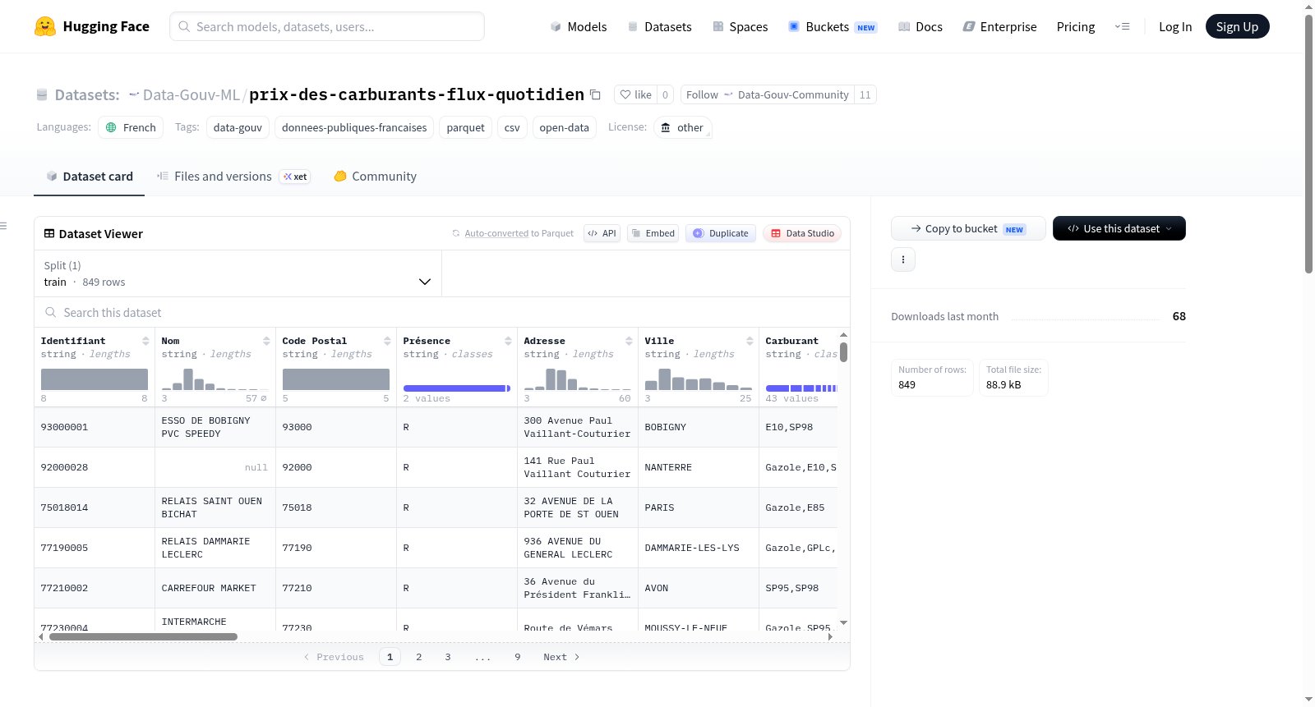Select the open-data tag

click(564, 127)
